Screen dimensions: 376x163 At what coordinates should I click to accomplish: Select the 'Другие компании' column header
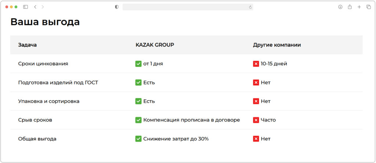[x=277, y=45]
